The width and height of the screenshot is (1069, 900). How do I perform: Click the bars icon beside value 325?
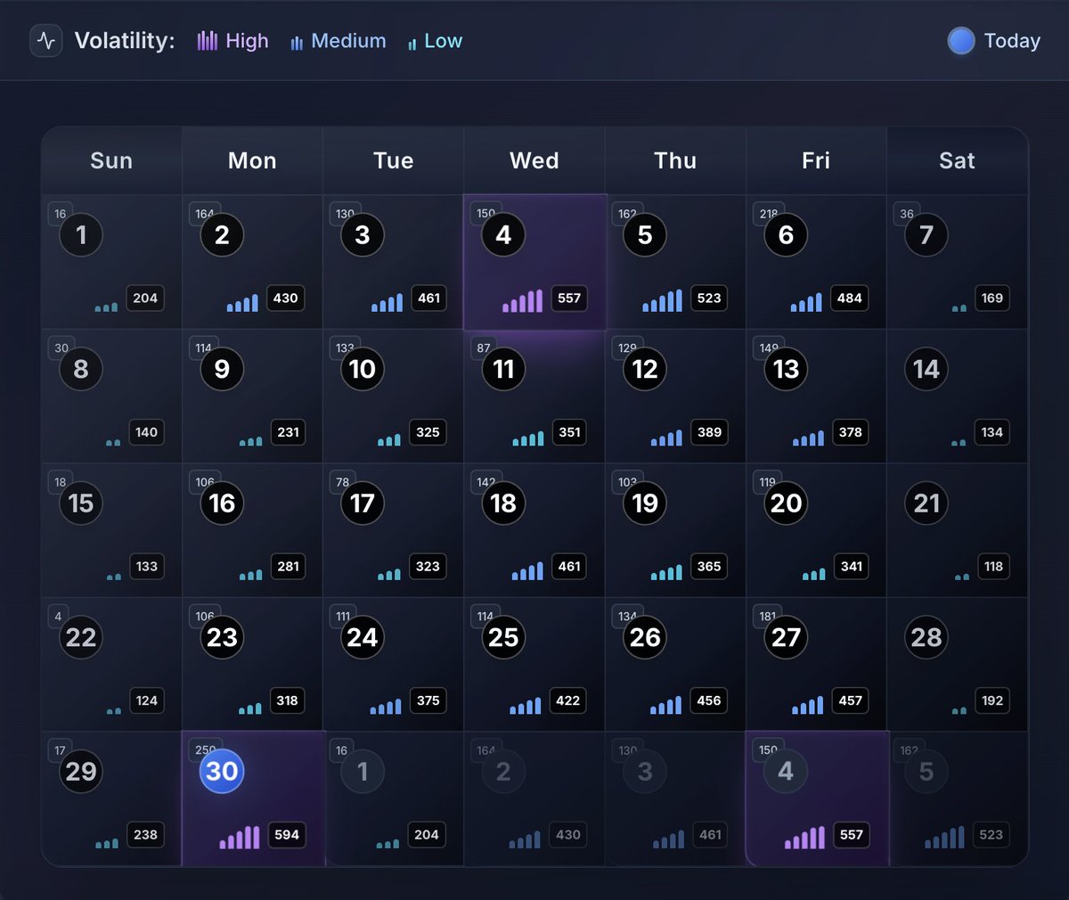click(388, 440)
